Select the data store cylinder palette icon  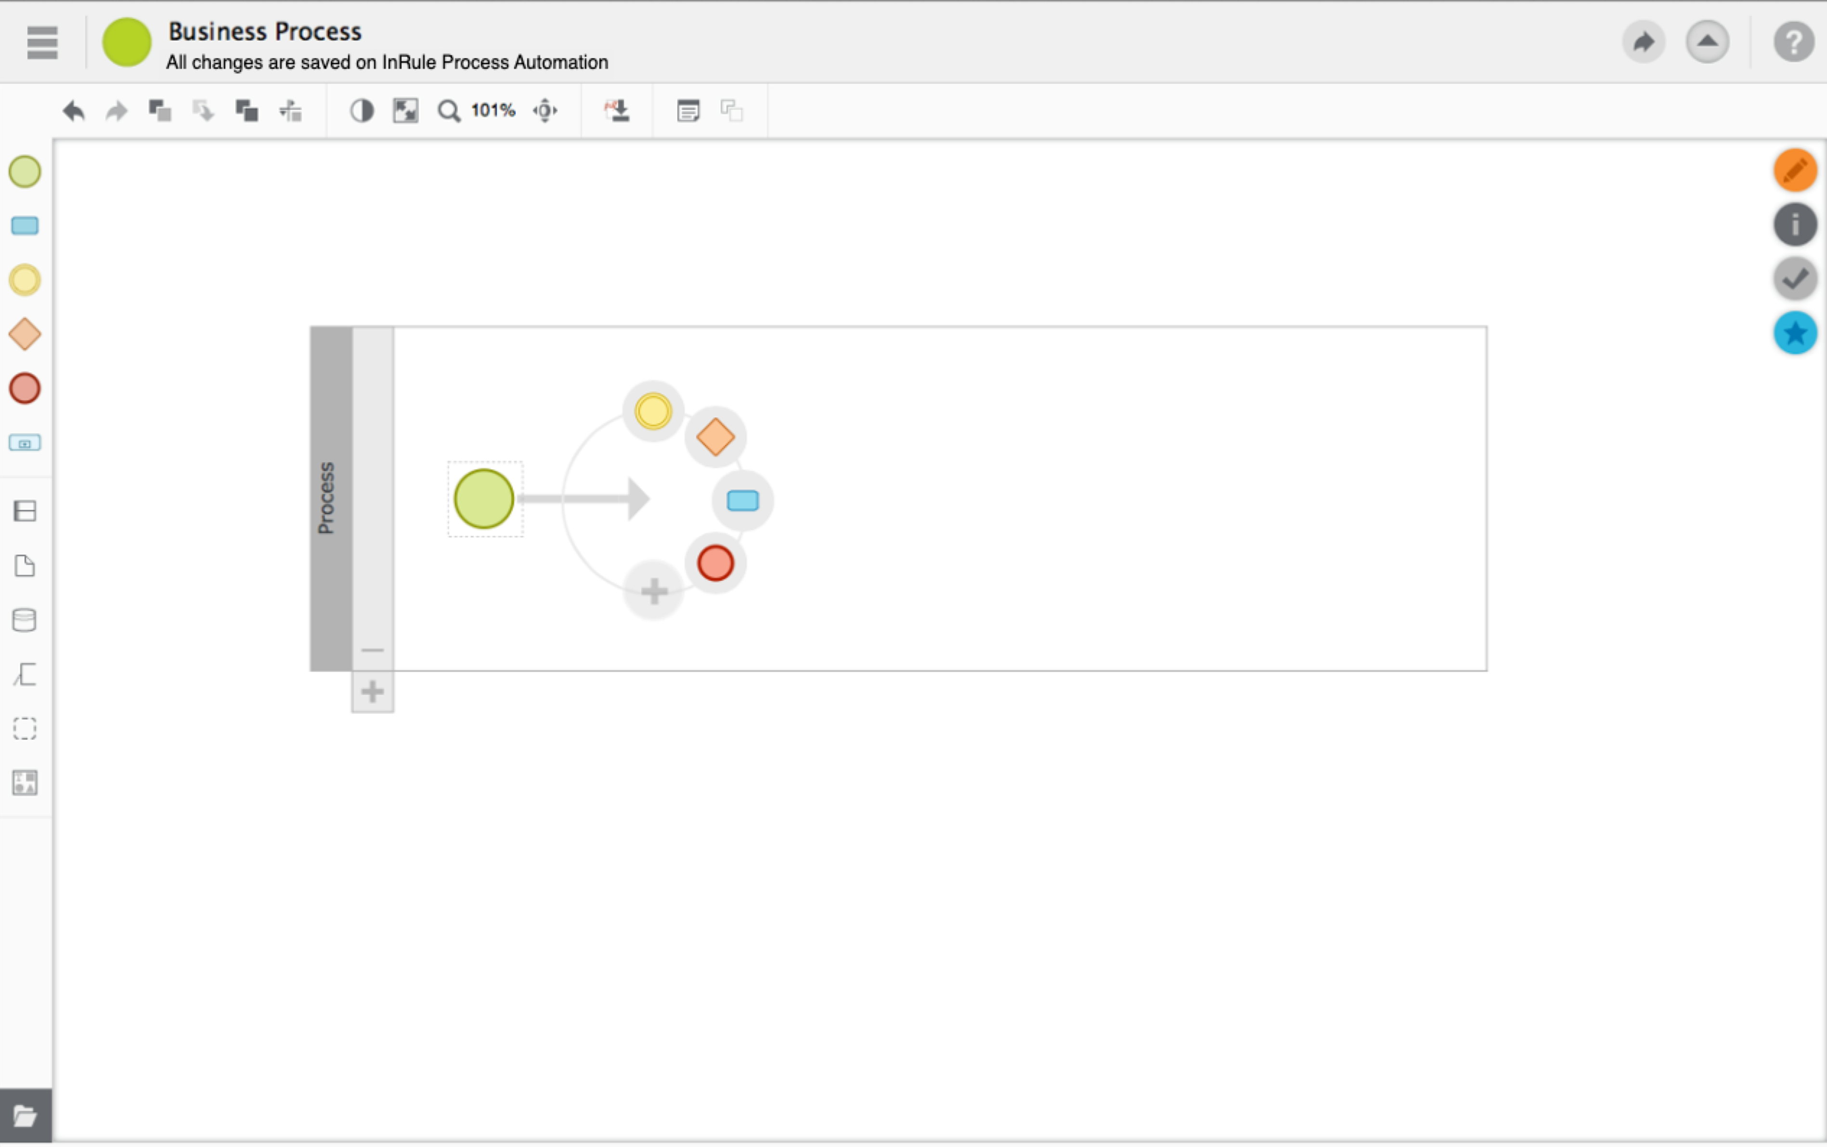coord(25,620)
